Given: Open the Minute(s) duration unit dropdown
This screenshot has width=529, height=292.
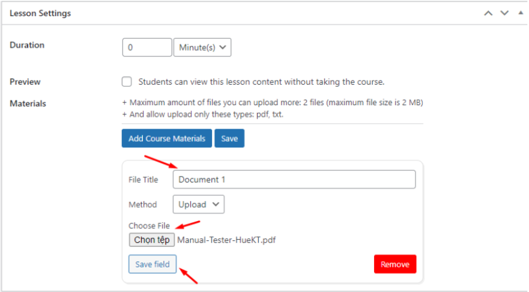Looking at the screenshot, I should pyautogui.click(x=202, y=47).
